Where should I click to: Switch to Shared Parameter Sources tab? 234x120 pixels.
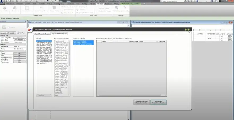[42, 34]
